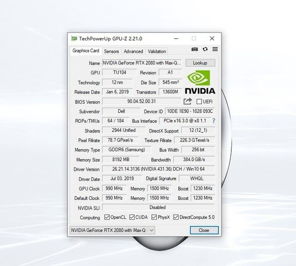Viewport: 296px width, 266px height.
Task: Switch to the Sensors tab
Action: 111,51
